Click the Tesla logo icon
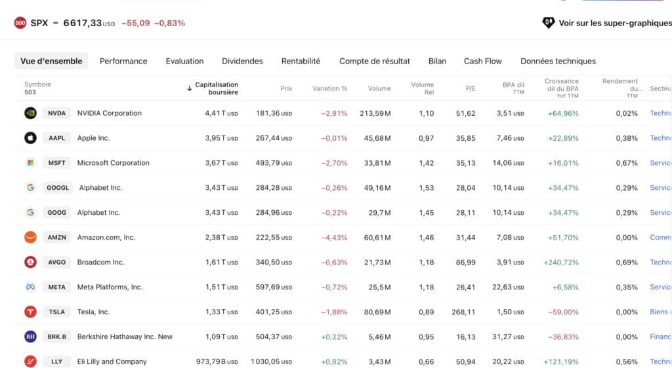This screenshot has width=672, height=368. (x=30, y=312)
